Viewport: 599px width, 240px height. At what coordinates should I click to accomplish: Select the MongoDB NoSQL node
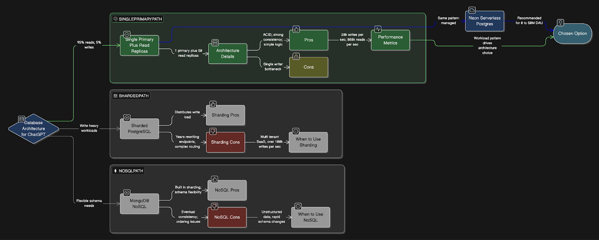(x=139, y=204)
